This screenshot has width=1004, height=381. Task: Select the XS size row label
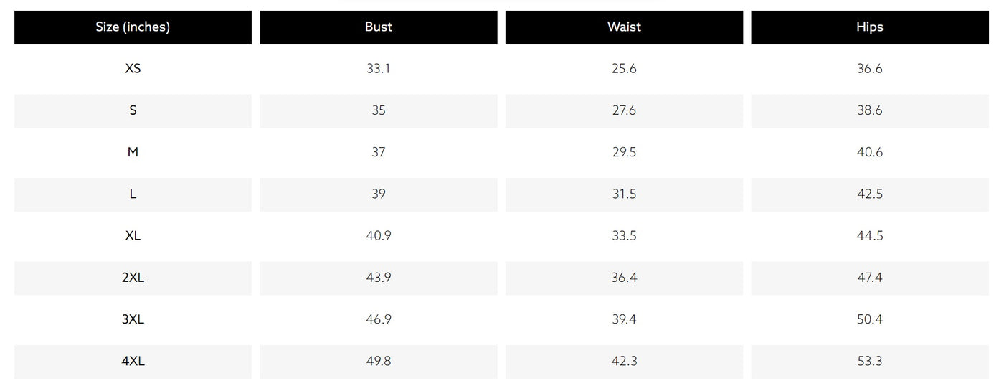pos(133,69)
